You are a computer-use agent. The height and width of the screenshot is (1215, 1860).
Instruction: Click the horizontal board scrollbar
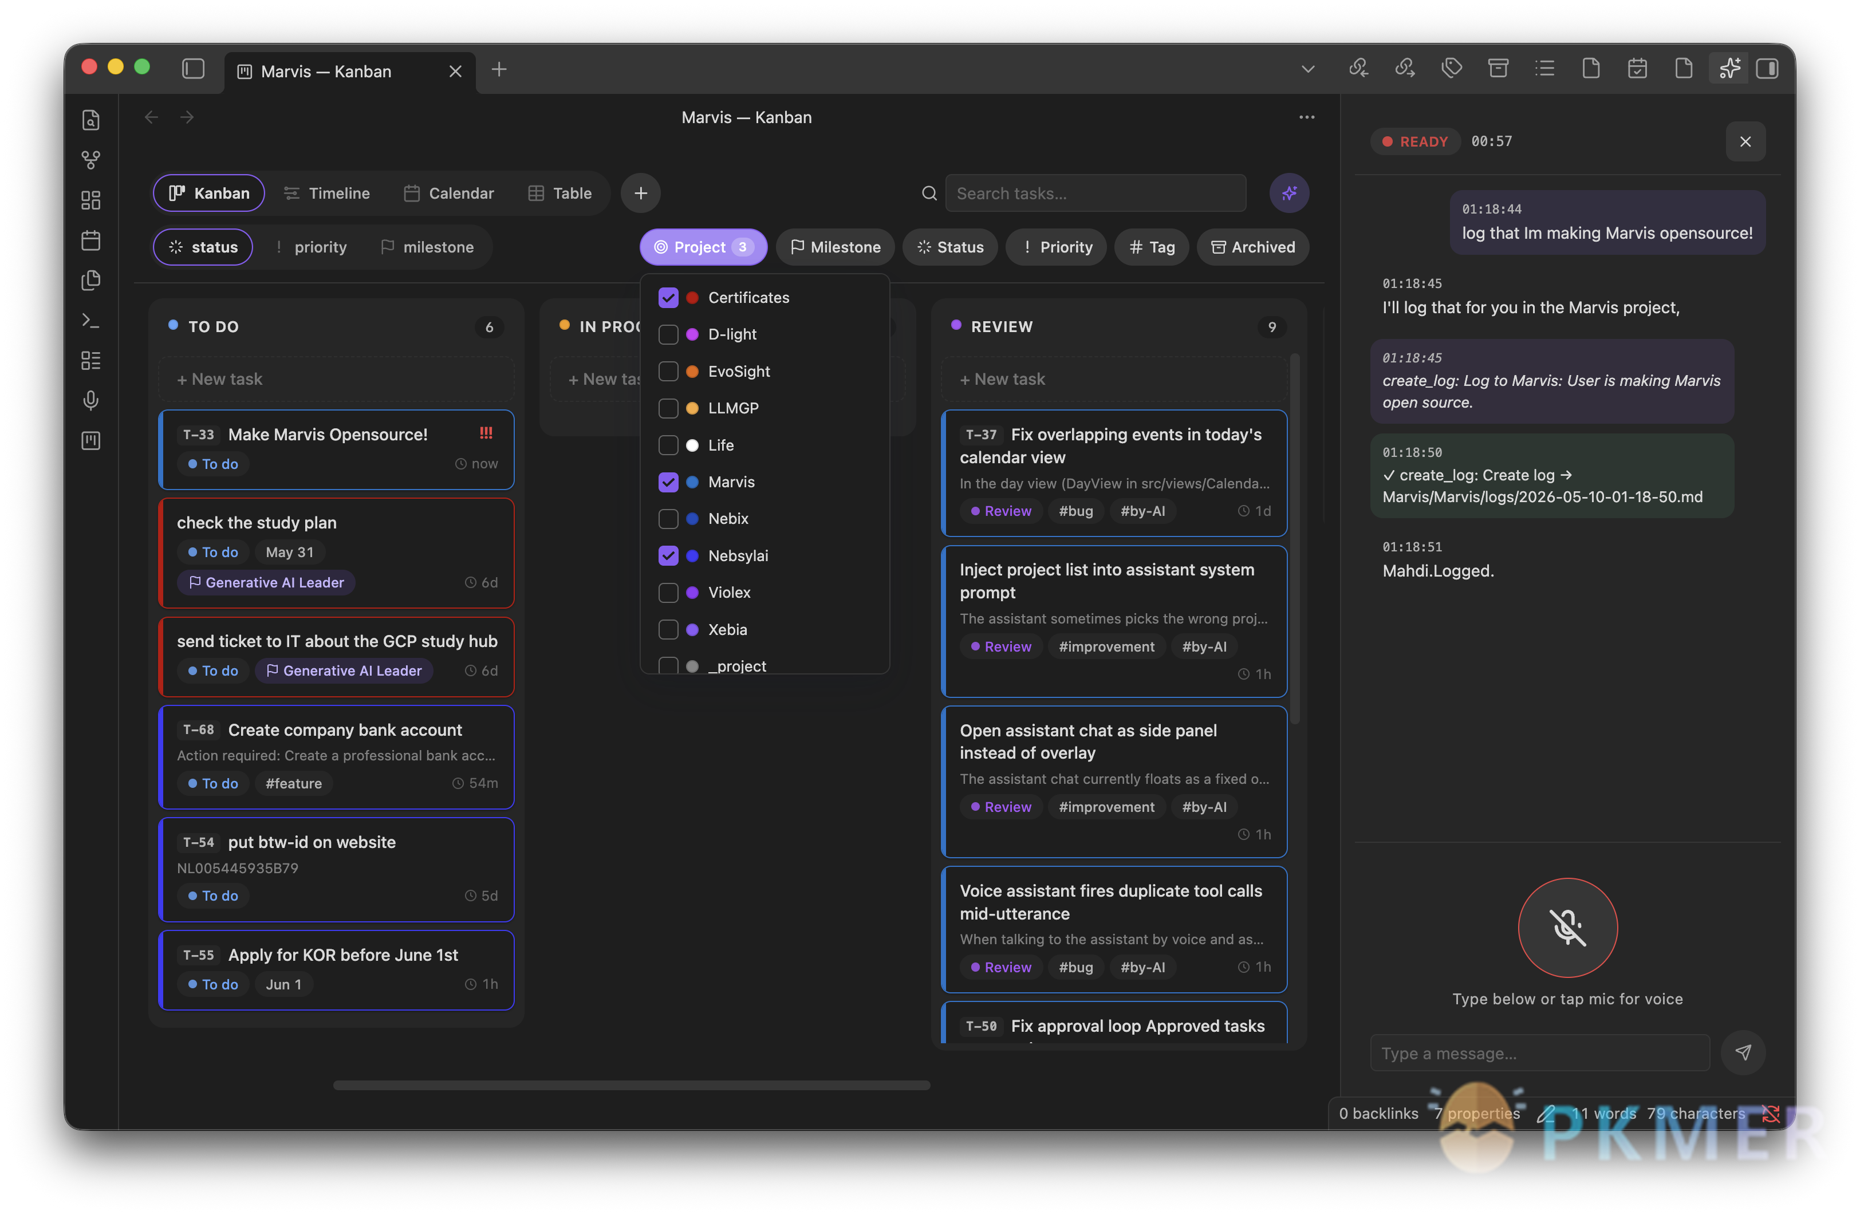(632, 1085)
